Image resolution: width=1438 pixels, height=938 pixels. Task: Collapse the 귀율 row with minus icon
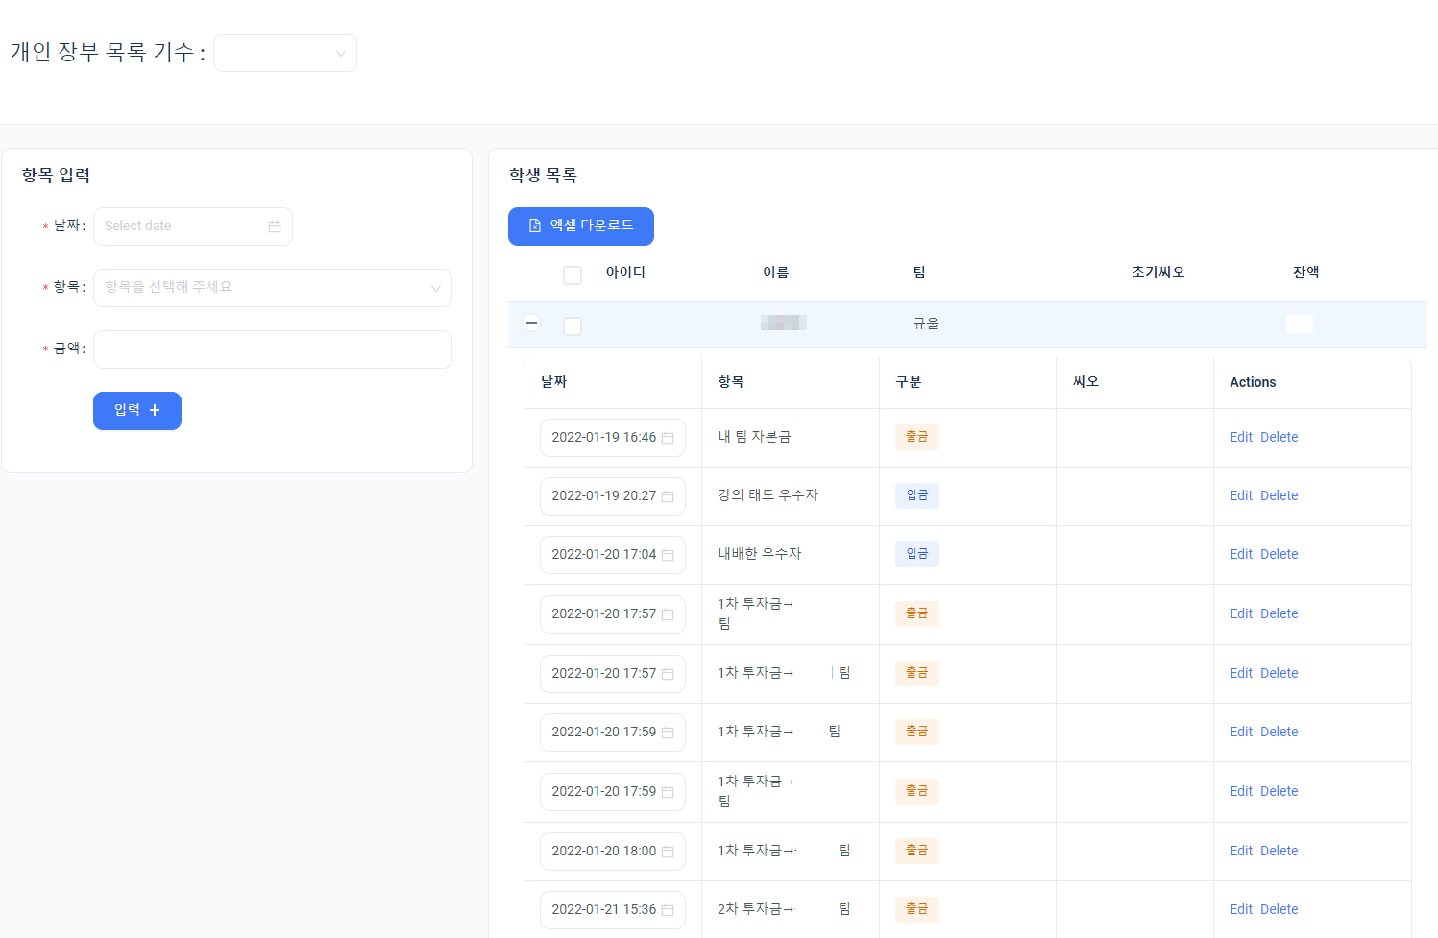tap(531, 323)
